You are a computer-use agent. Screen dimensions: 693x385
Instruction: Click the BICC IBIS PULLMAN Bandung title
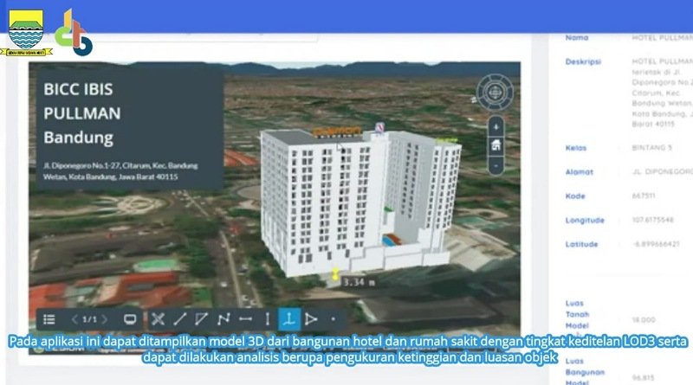point(82,113)
